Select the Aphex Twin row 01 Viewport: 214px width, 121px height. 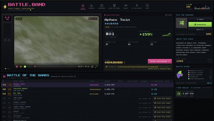click(x=88, y=85)
